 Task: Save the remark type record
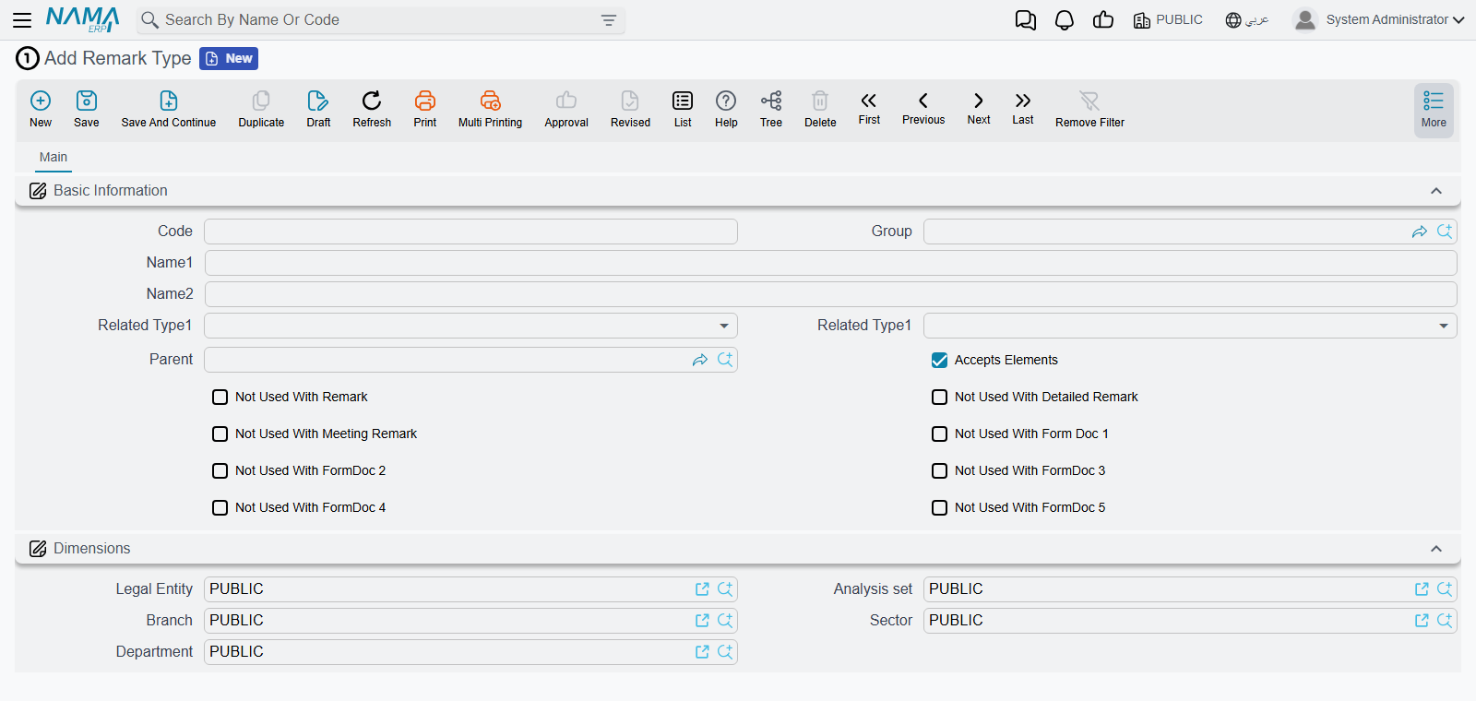[x=87, y=101]
